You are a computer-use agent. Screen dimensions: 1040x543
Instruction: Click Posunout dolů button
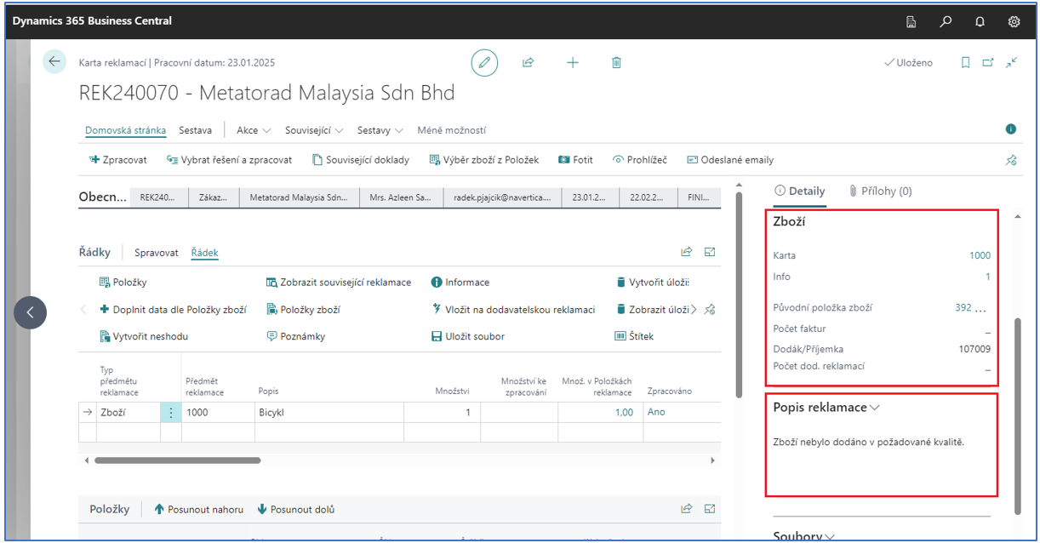click(295, 509)
